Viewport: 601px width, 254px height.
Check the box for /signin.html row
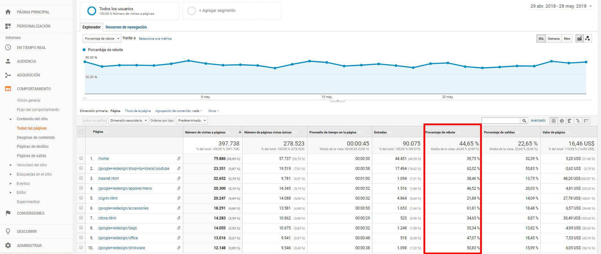81,198
